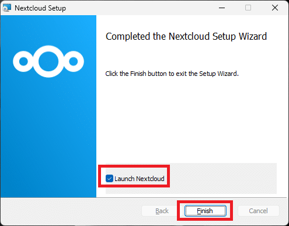The width and height of the screenshot is (289, 226).
Task: Cancel the Nextcloud Setup wizard
Action: pyautogui.click(x=259, y=211)
